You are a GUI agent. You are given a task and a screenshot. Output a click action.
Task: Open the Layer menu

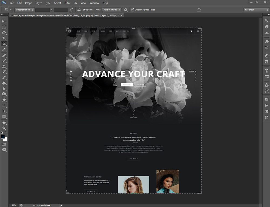tap(39, 3)
